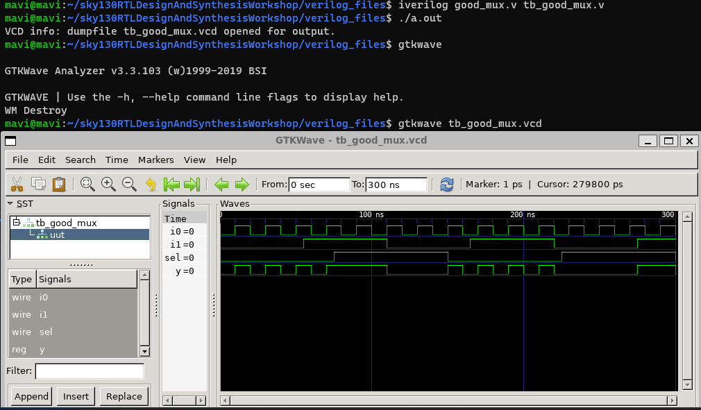Open the Markers menu
The width and height of the screenshot is (701, 410).
click(155, 160)
